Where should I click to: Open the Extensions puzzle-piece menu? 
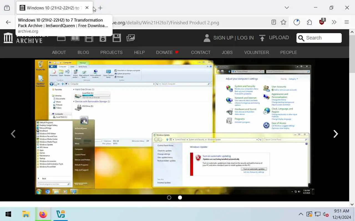pos(309,22)
